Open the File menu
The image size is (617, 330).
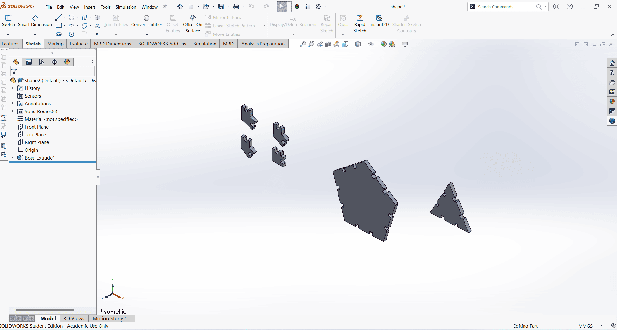[x=49, y=7]
